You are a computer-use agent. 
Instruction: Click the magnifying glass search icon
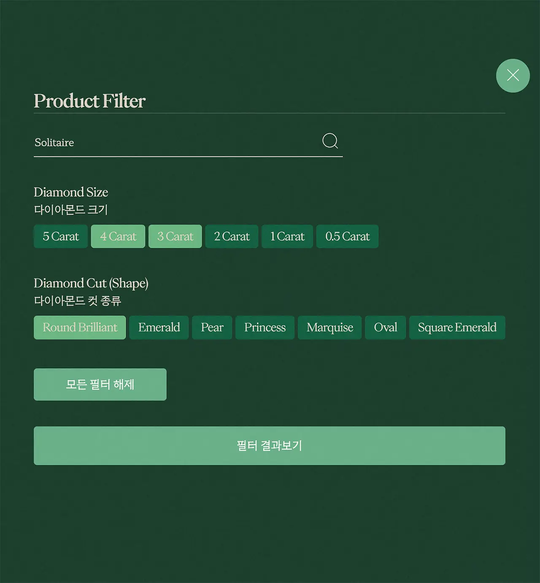(x=330, y=141)
